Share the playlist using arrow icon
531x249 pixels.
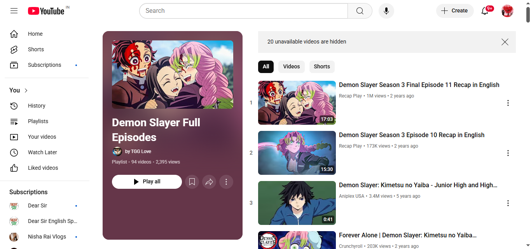(x=209, y=182)
